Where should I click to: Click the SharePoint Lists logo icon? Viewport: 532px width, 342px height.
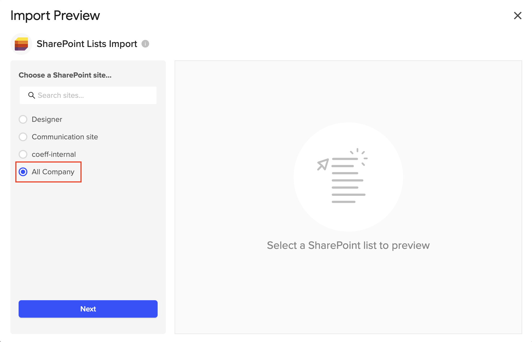pos(21,44)
